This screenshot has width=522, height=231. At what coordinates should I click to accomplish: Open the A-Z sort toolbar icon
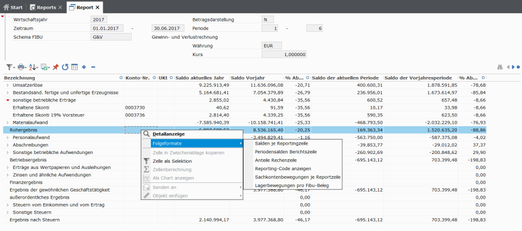(34, 67)
